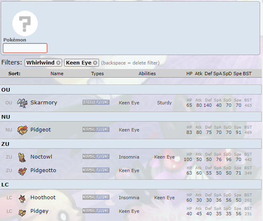Click Hoothoot's Flying type badge
This screenshot has height=221, width=263.
103,197
